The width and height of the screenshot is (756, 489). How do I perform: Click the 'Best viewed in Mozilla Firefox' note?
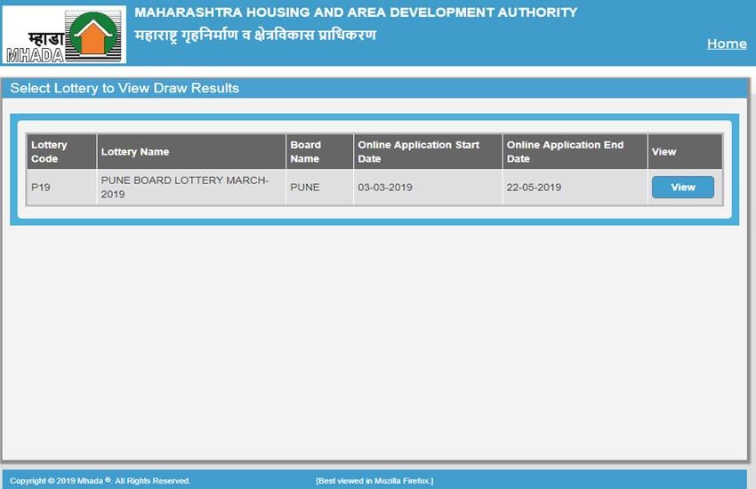click(374, 481)
